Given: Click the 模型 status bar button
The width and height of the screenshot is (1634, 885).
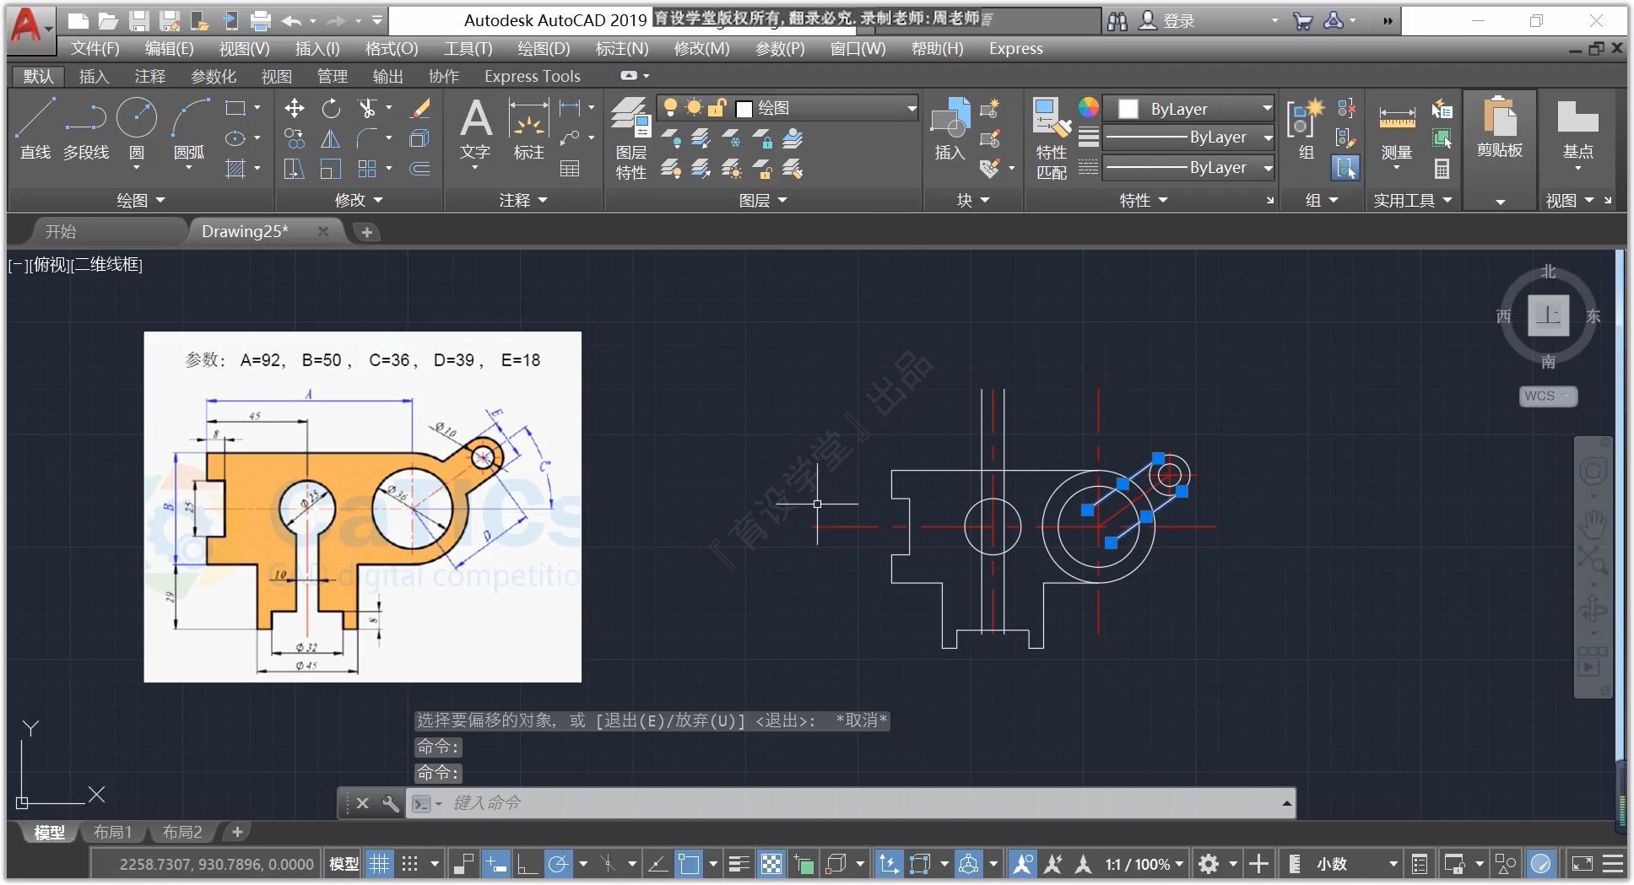Looking at the screenshot, I should coord(344,864).
